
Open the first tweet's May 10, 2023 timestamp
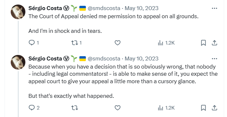[141, 8]
